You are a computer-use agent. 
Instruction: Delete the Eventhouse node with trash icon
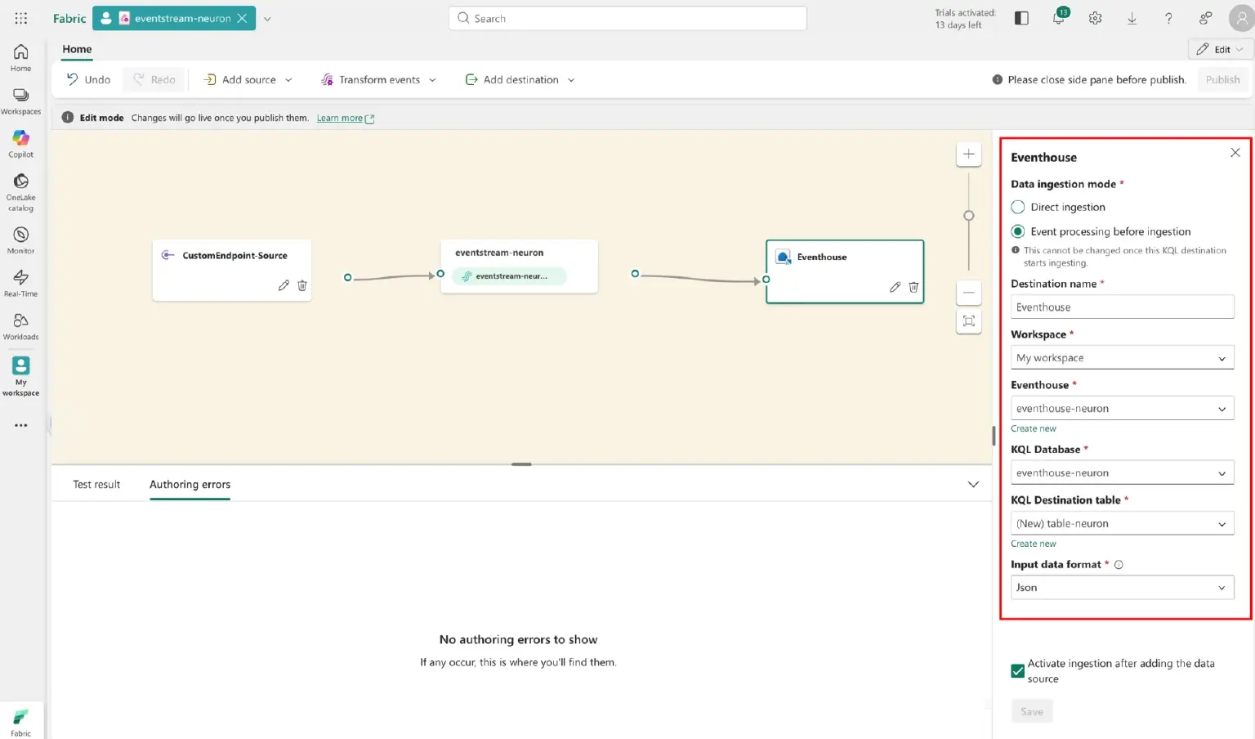(x=913, y=287)
